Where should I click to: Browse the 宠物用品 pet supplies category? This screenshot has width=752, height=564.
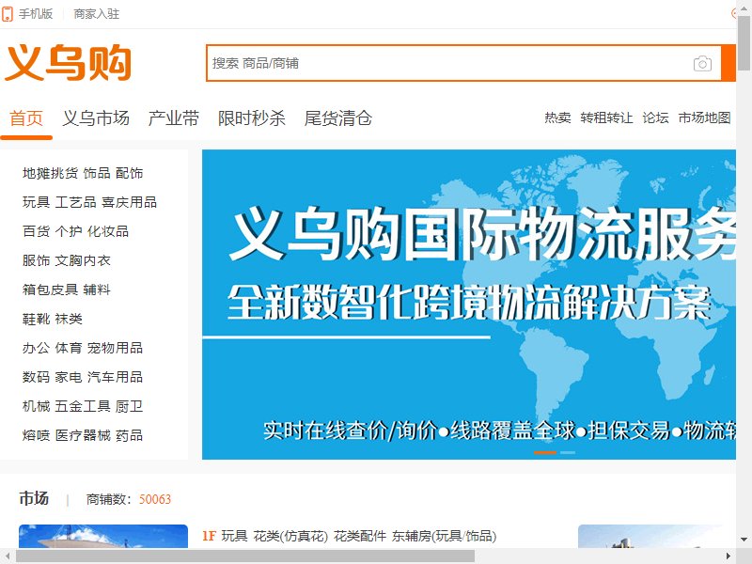(115, 348)
